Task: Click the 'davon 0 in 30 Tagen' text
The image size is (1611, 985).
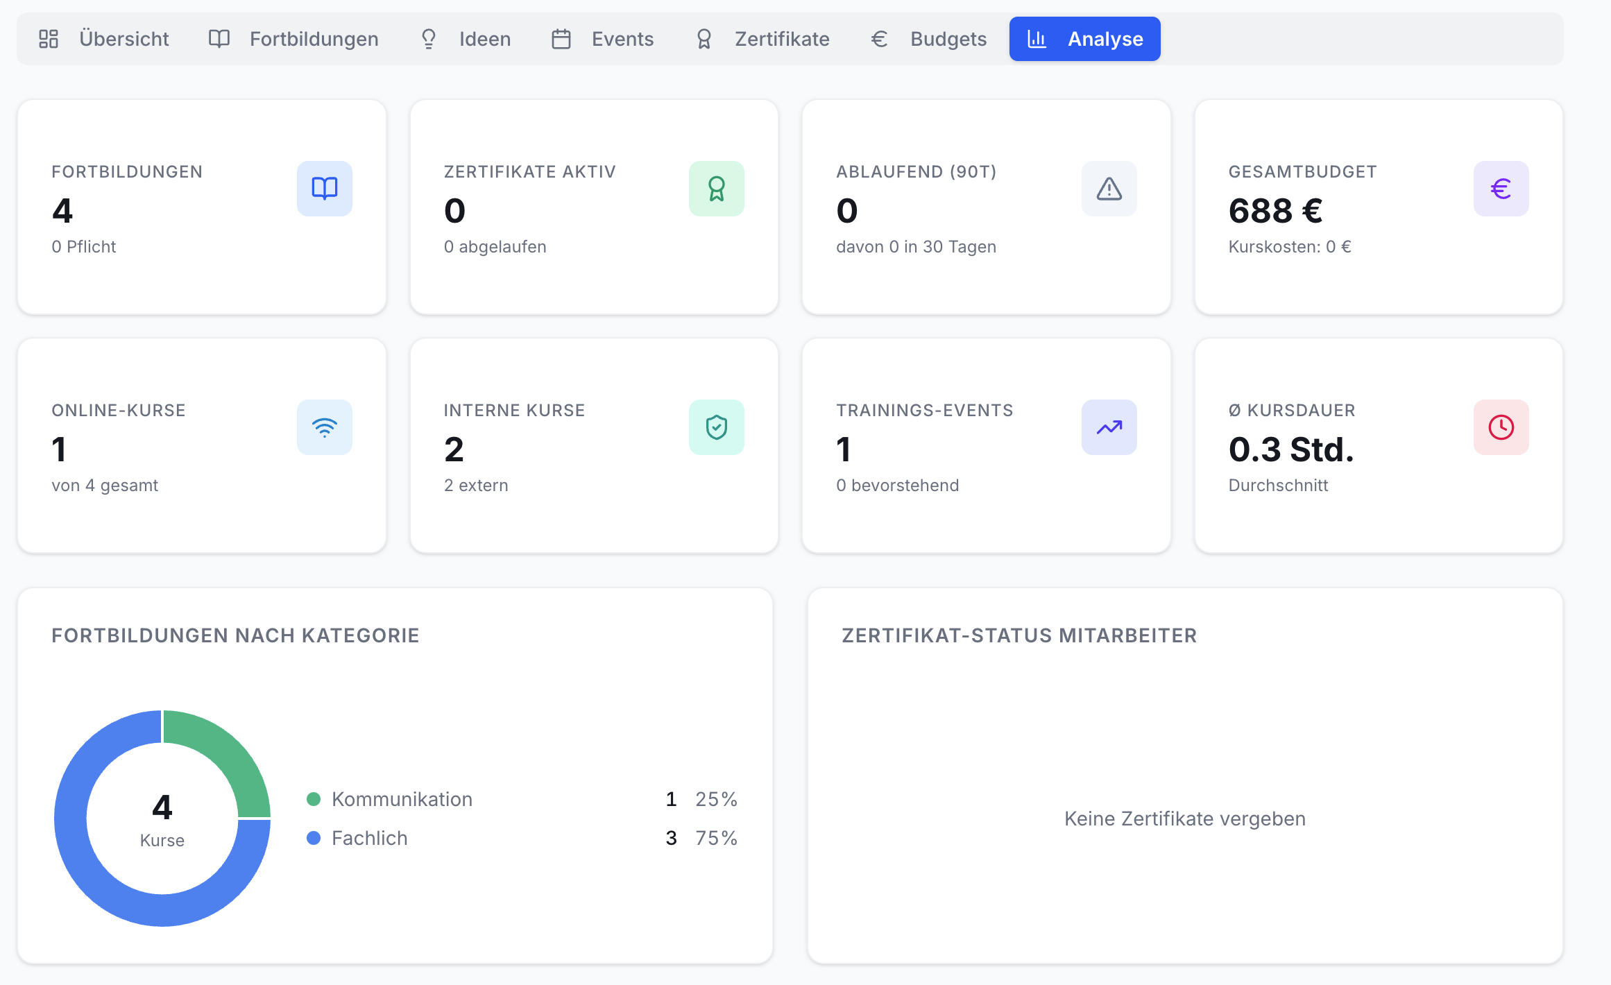Action: [x=916, y=247]
